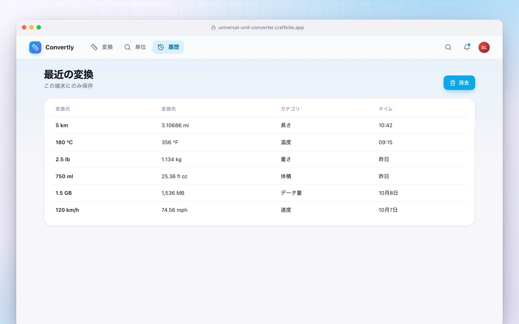
Task: Open the SL user avatar menu
Action: [x=484, y=47]
